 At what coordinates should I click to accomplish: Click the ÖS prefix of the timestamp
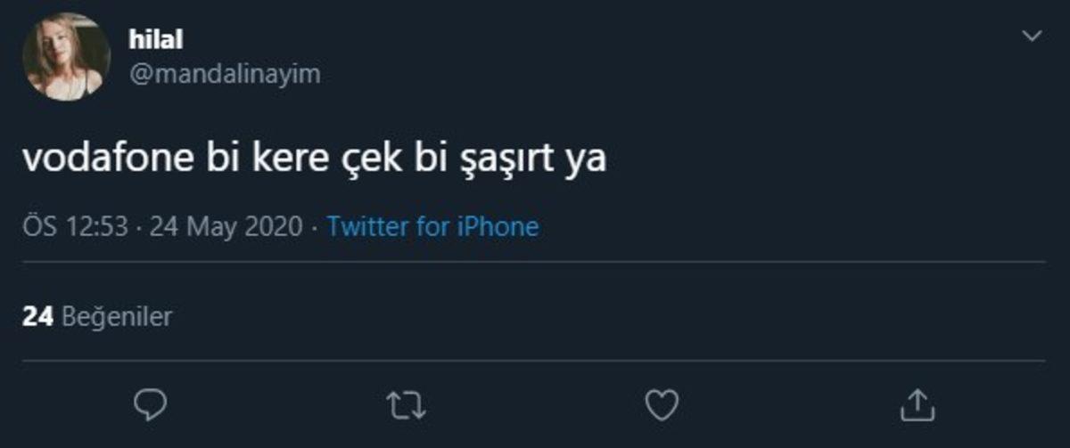[40, 227]
